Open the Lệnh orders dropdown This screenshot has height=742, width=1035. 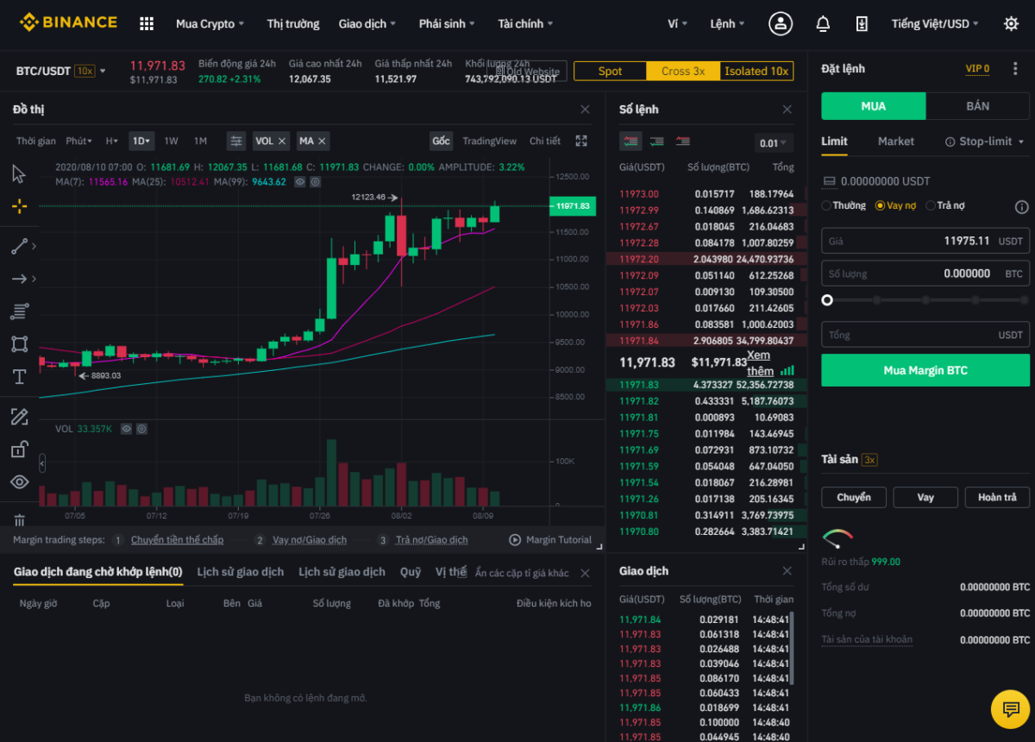(x=728, y=24)
